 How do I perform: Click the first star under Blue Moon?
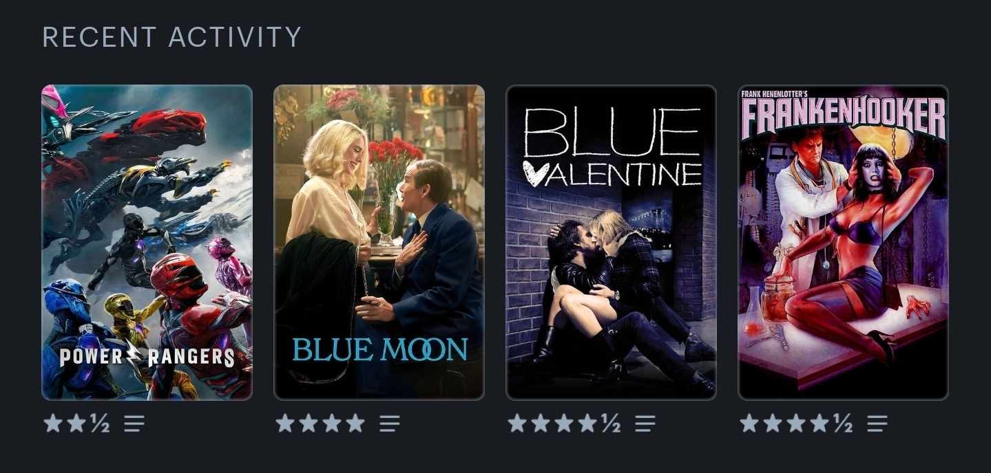[285, 423]
